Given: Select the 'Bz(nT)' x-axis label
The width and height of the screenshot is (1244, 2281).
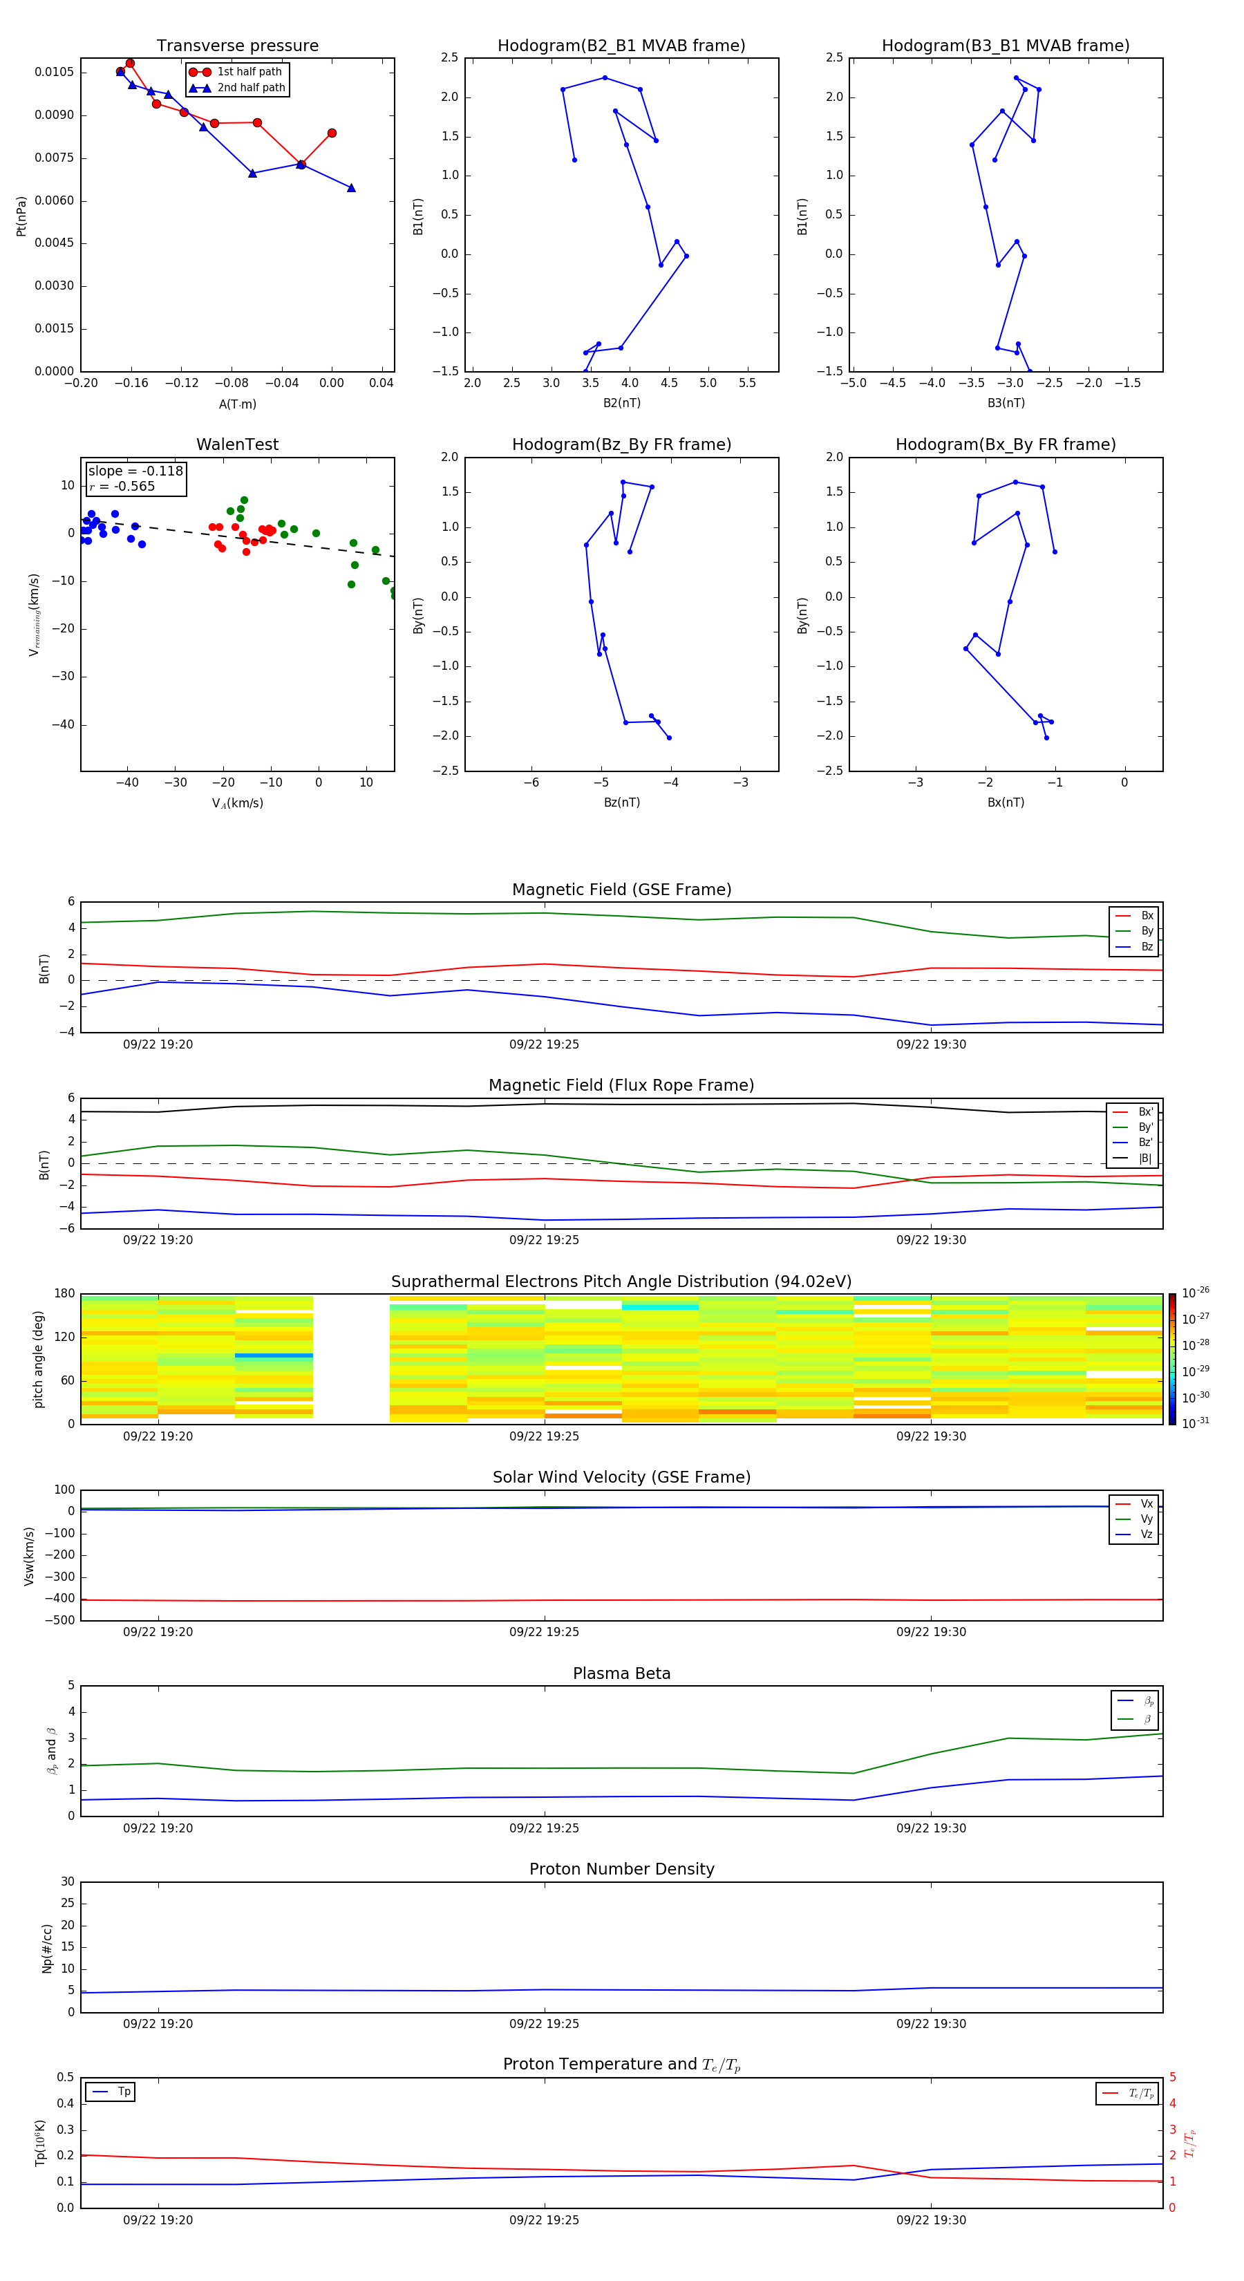Looking at the screenshot, I should pos(621,802).
